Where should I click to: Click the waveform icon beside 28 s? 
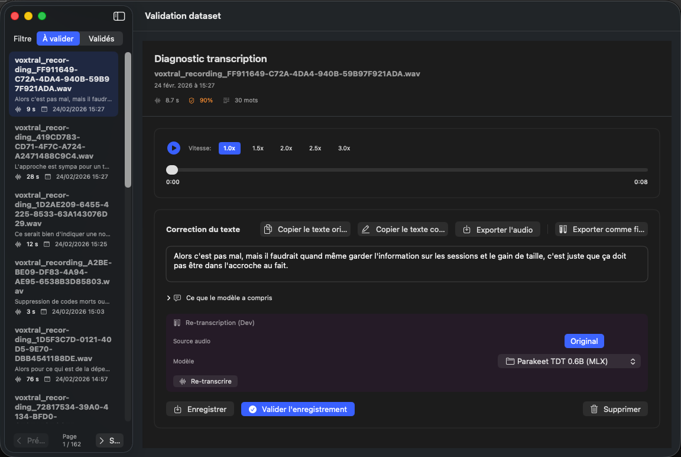click(x=18, y=177)
